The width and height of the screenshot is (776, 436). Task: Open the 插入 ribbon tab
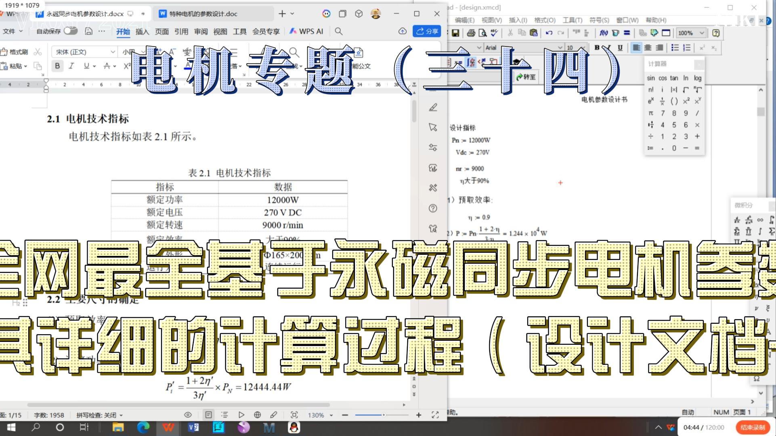tap(142, 31)
